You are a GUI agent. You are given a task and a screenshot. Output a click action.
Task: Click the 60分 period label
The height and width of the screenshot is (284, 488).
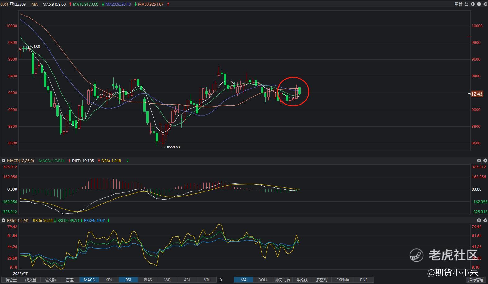coord(4,4)
